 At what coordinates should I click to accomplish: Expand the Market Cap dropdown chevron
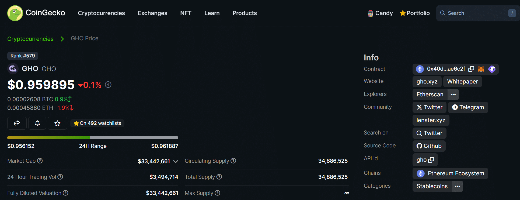pos(176,161)
